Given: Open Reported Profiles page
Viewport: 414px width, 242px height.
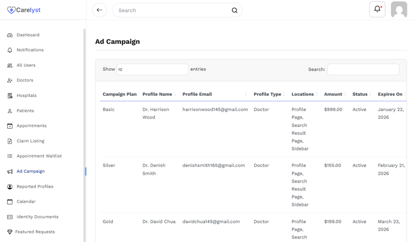Looking at the screenshot, I should pos(35,186).
